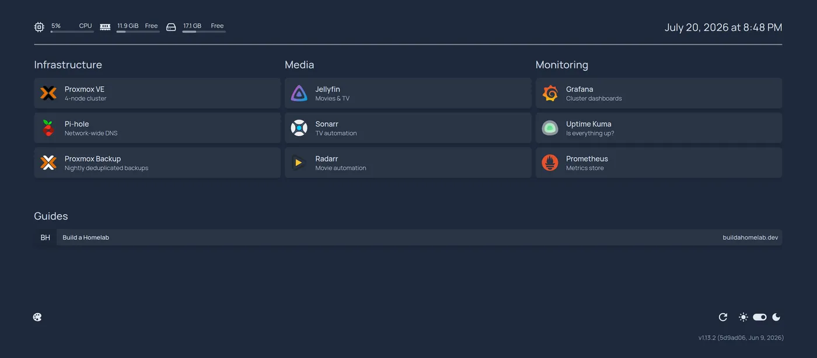
Task: Collapse the Monitoring group heading
Action: tap(562, 65)
